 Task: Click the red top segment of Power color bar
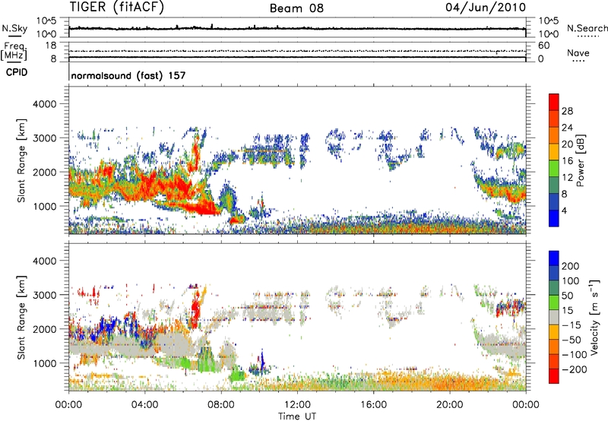[x=554, y=102]
